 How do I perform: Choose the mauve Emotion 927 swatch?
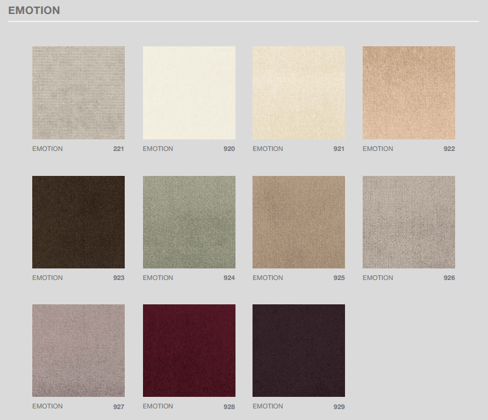[x=78, y=351]
